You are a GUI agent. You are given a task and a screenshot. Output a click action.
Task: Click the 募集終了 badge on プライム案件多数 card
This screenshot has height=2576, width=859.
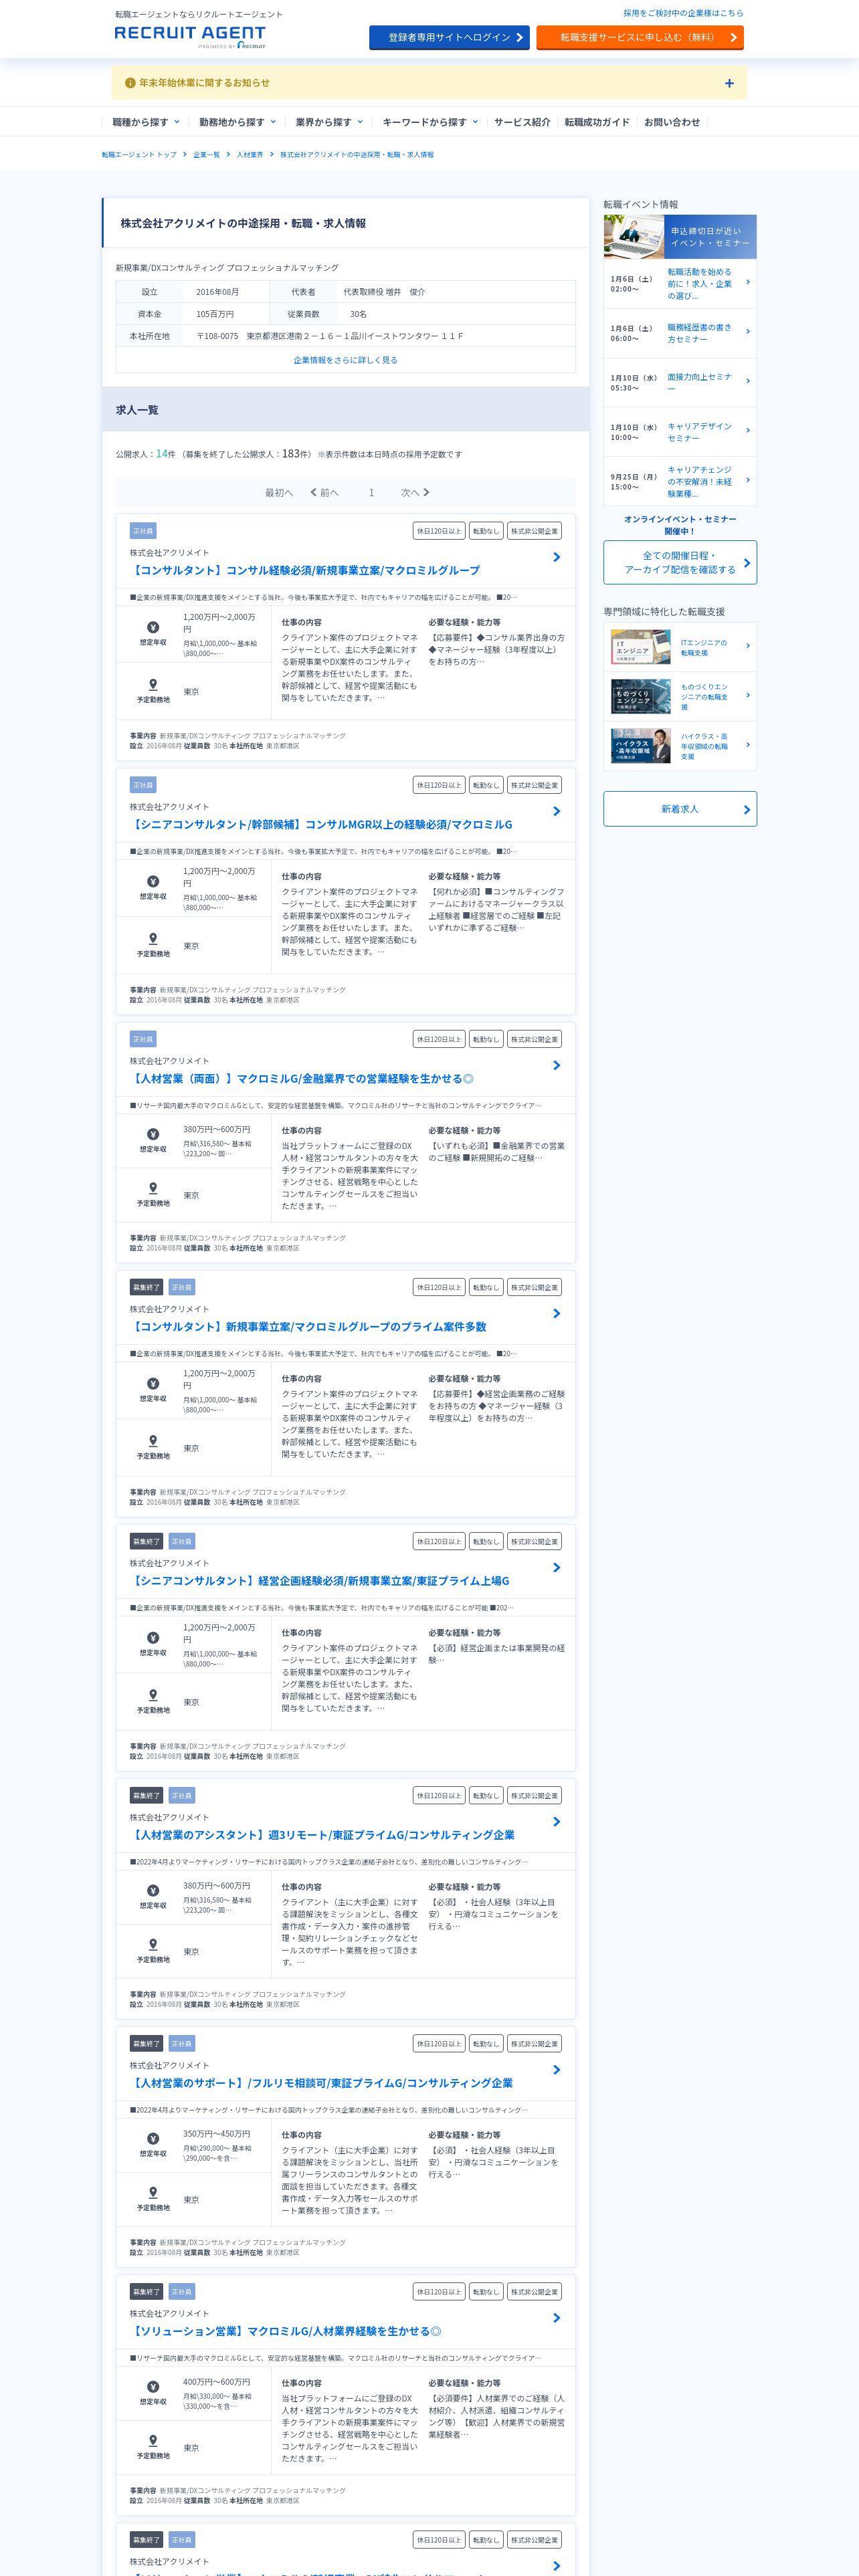click(146, 1287)
